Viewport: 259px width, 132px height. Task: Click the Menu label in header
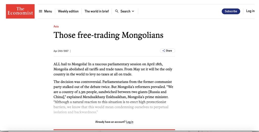(x=48, y=11)
